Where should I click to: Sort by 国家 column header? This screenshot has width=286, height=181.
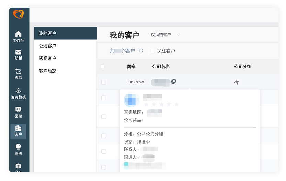click(x=131, y=67)
